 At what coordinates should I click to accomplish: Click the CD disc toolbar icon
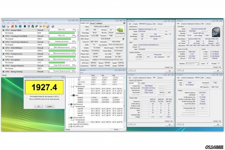(x=48, y=26)
